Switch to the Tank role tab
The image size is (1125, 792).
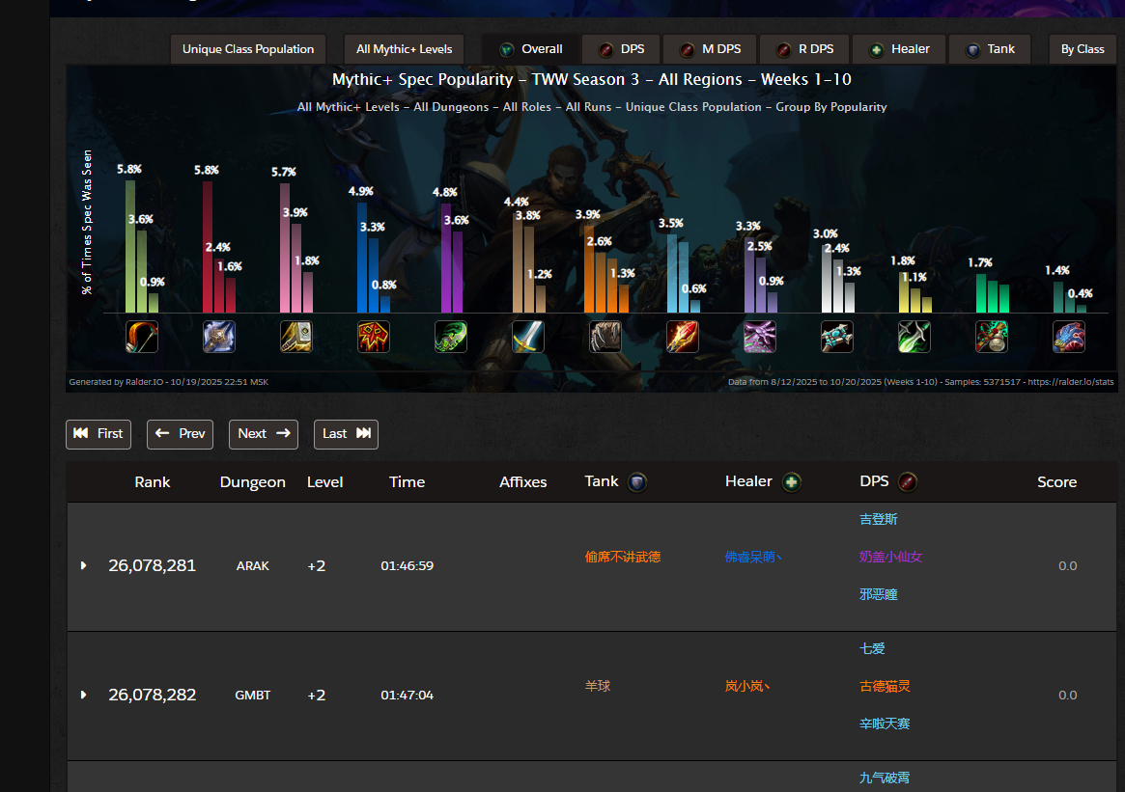coord(990,49)
